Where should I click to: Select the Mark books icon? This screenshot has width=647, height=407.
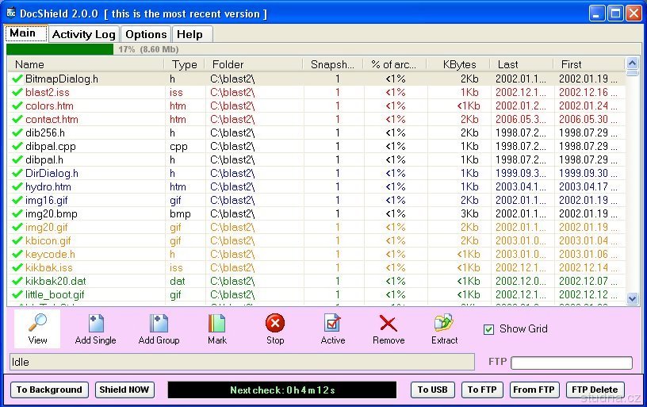tap(216, 323)
